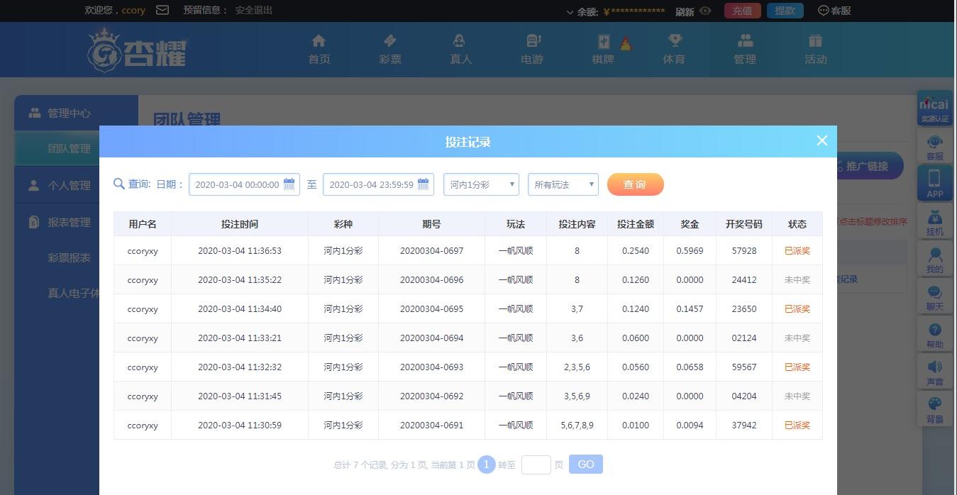957x495 pixels.
Task: Open the 所有玩法 play type dropdown
Action: coord(563,184)
